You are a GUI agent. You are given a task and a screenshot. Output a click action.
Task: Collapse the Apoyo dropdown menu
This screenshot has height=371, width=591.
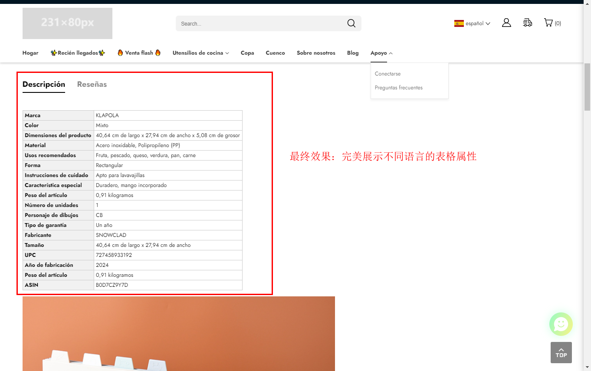click(381, 53)
